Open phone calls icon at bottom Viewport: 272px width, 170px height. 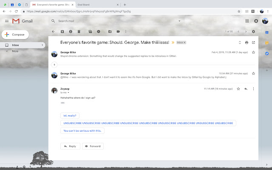tap(31, 167)
